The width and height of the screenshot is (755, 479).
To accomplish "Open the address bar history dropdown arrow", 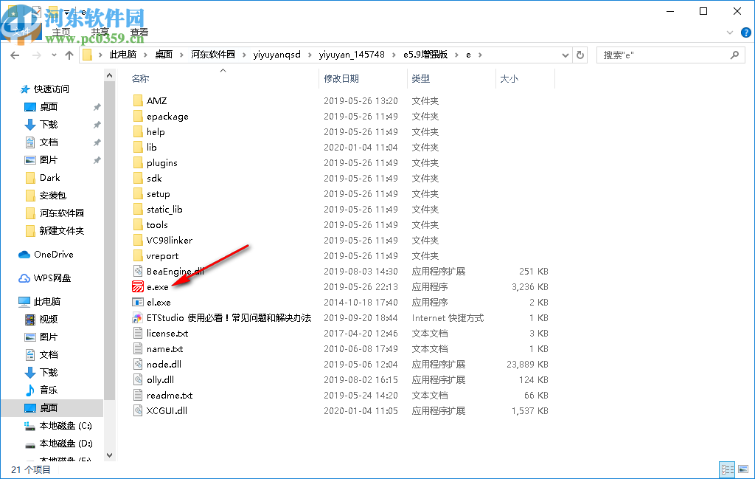I will [565, 54].
